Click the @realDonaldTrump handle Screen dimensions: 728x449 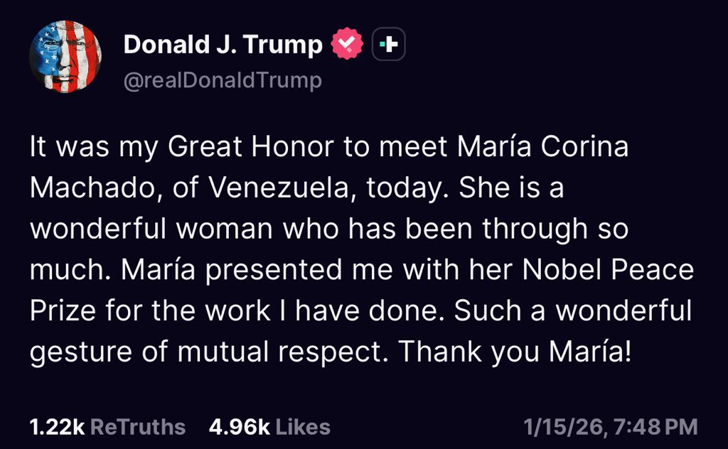coord(222,80)
